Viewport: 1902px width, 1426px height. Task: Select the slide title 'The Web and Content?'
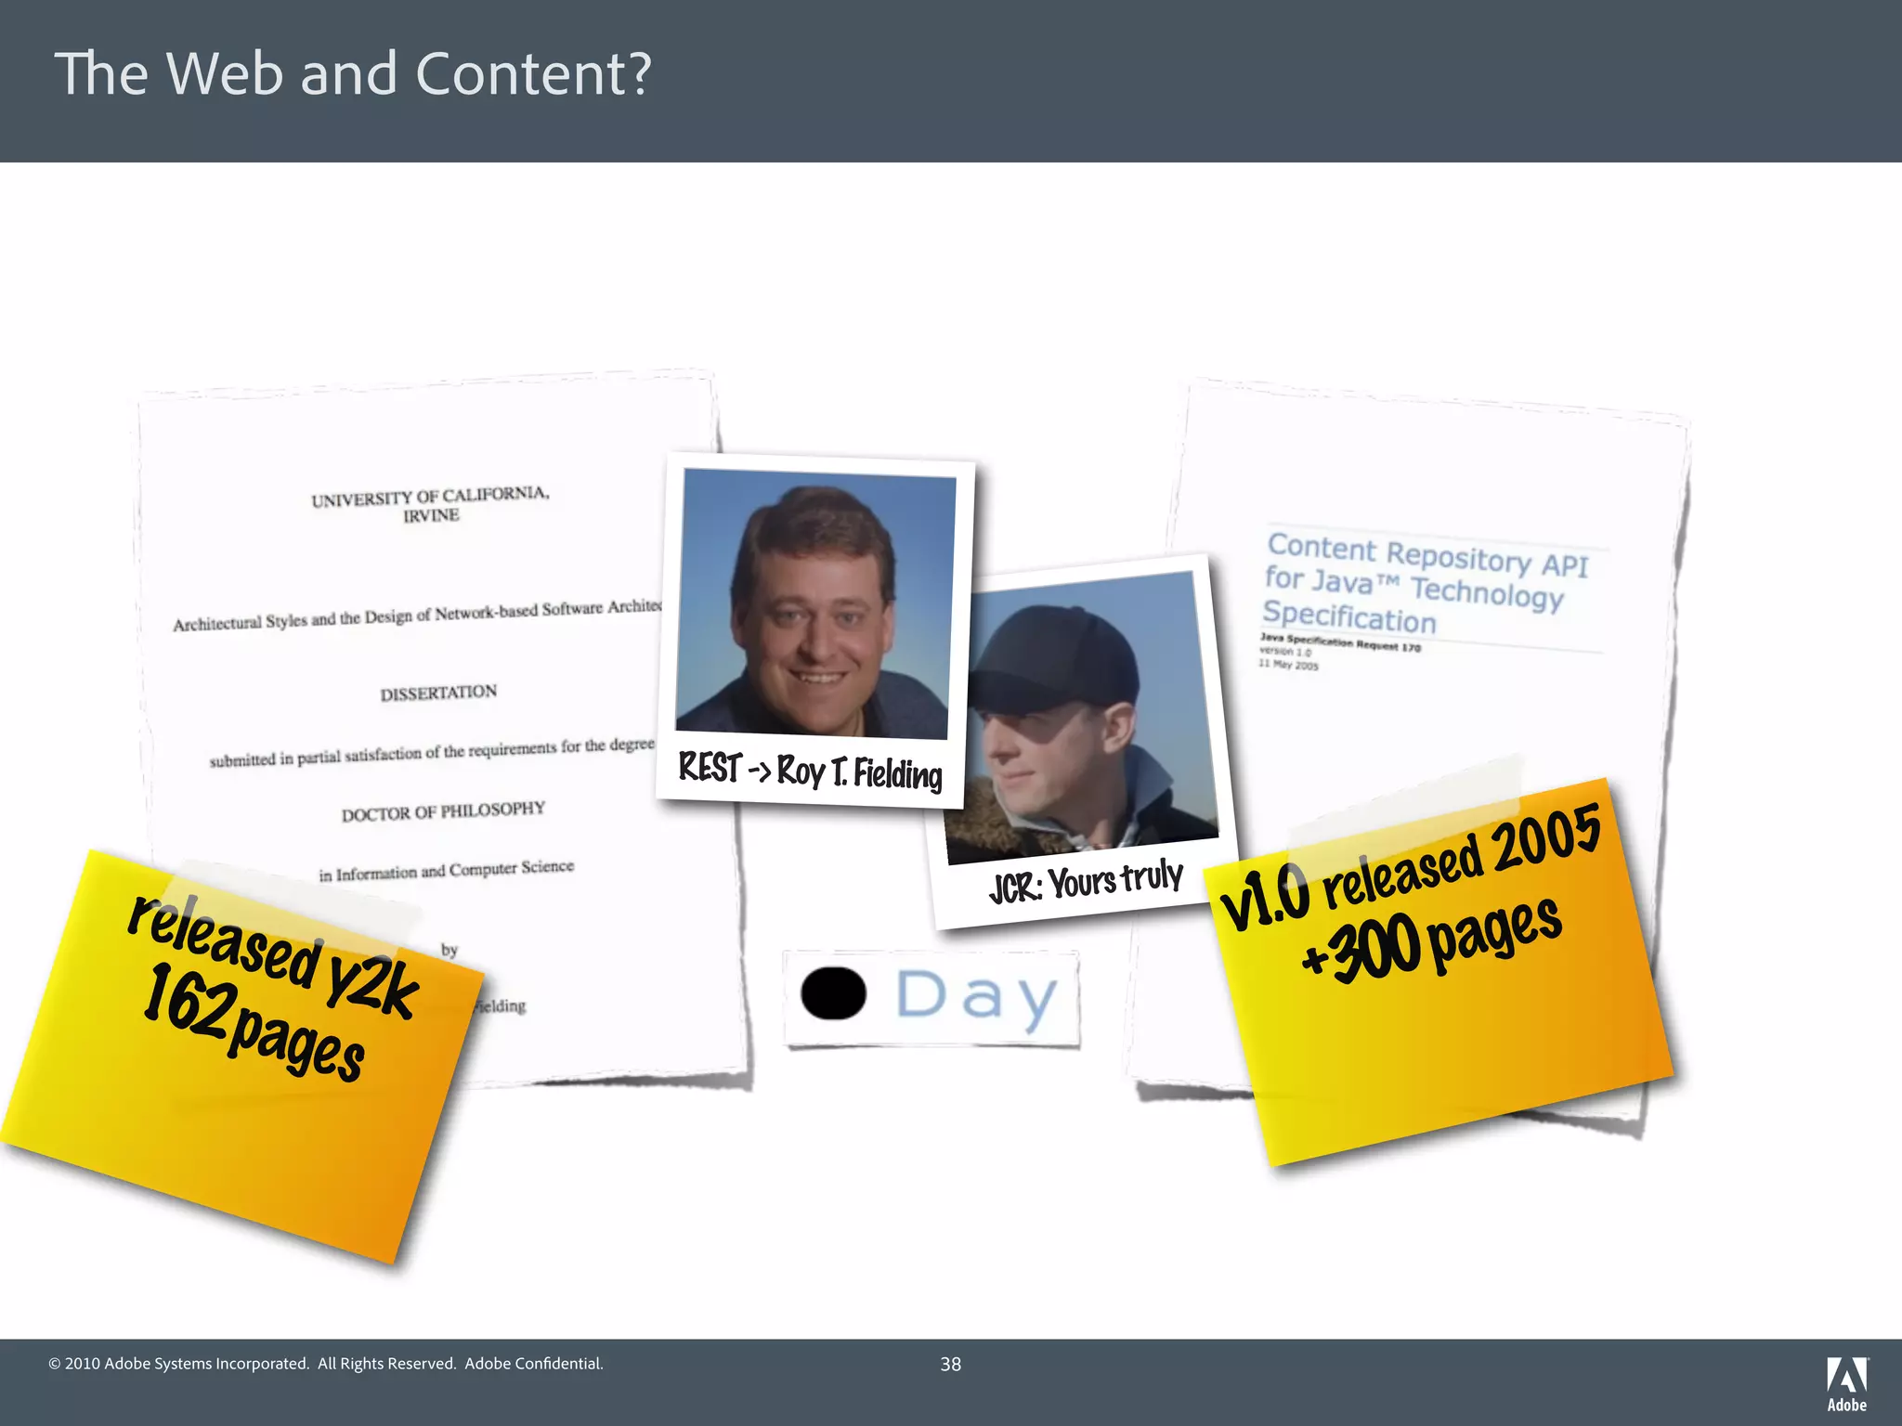[x=353, y=73]
